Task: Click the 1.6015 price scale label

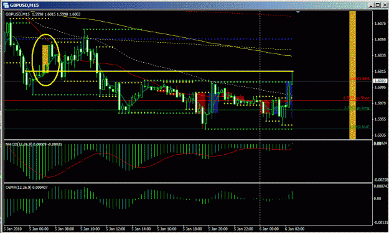Action: click(x=380, y=71)
